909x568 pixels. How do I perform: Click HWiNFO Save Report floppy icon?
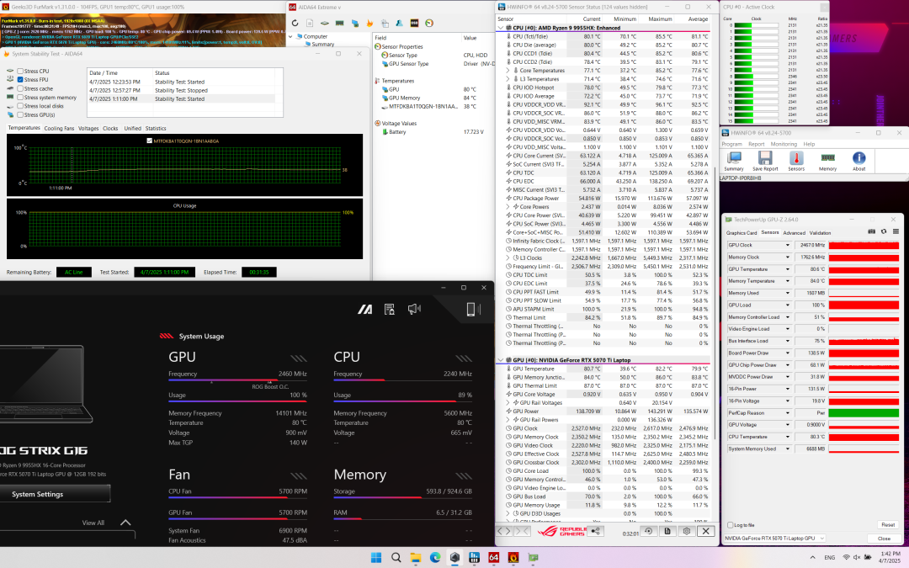(x=765, y=161)
